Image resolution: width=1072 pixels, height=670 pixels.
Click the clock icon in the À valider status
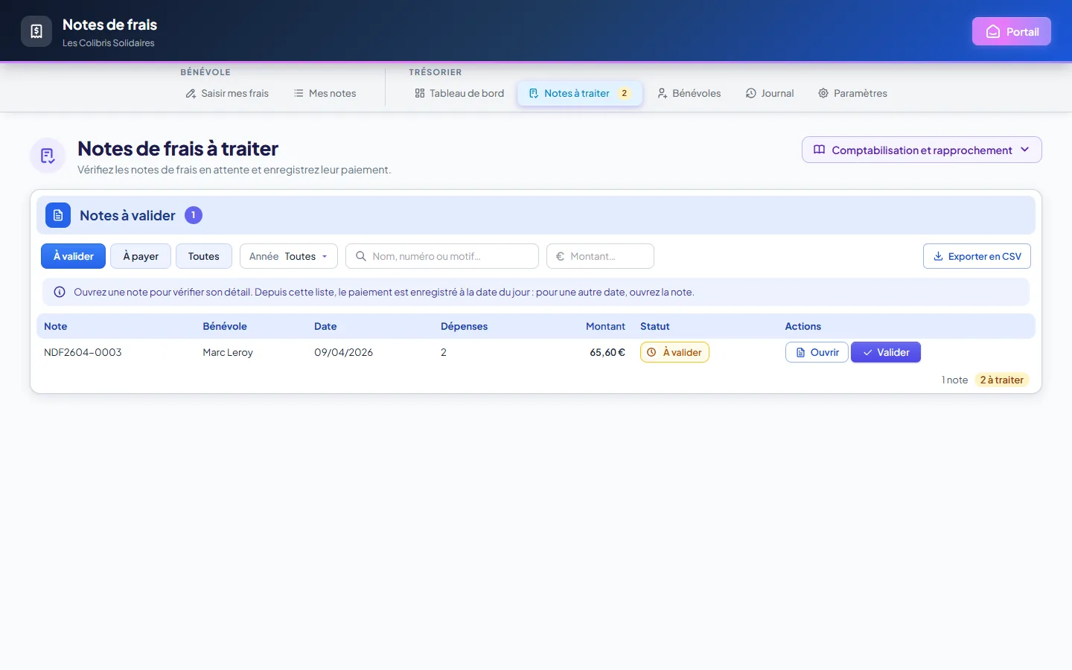(651, 352)
